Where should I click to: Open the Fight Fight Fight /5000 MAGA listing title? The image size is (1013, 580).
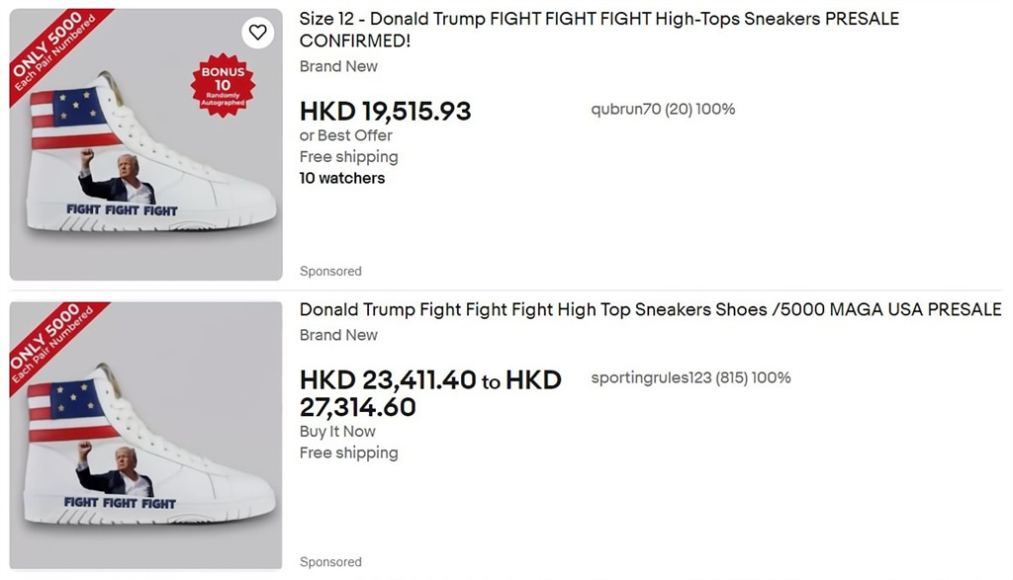pyautogui.click(x=650, y=309)
